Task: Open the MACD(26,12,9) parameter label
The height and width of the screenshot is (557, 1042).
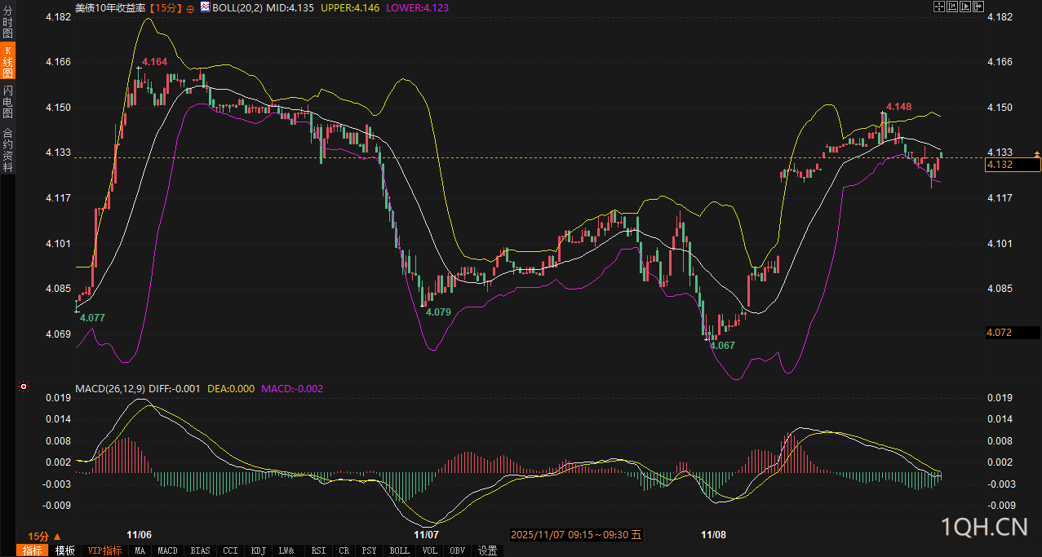Action: [110, 389]
